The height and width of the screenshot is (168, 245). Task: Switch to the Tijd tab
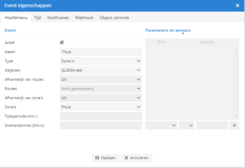click(38, 18)
